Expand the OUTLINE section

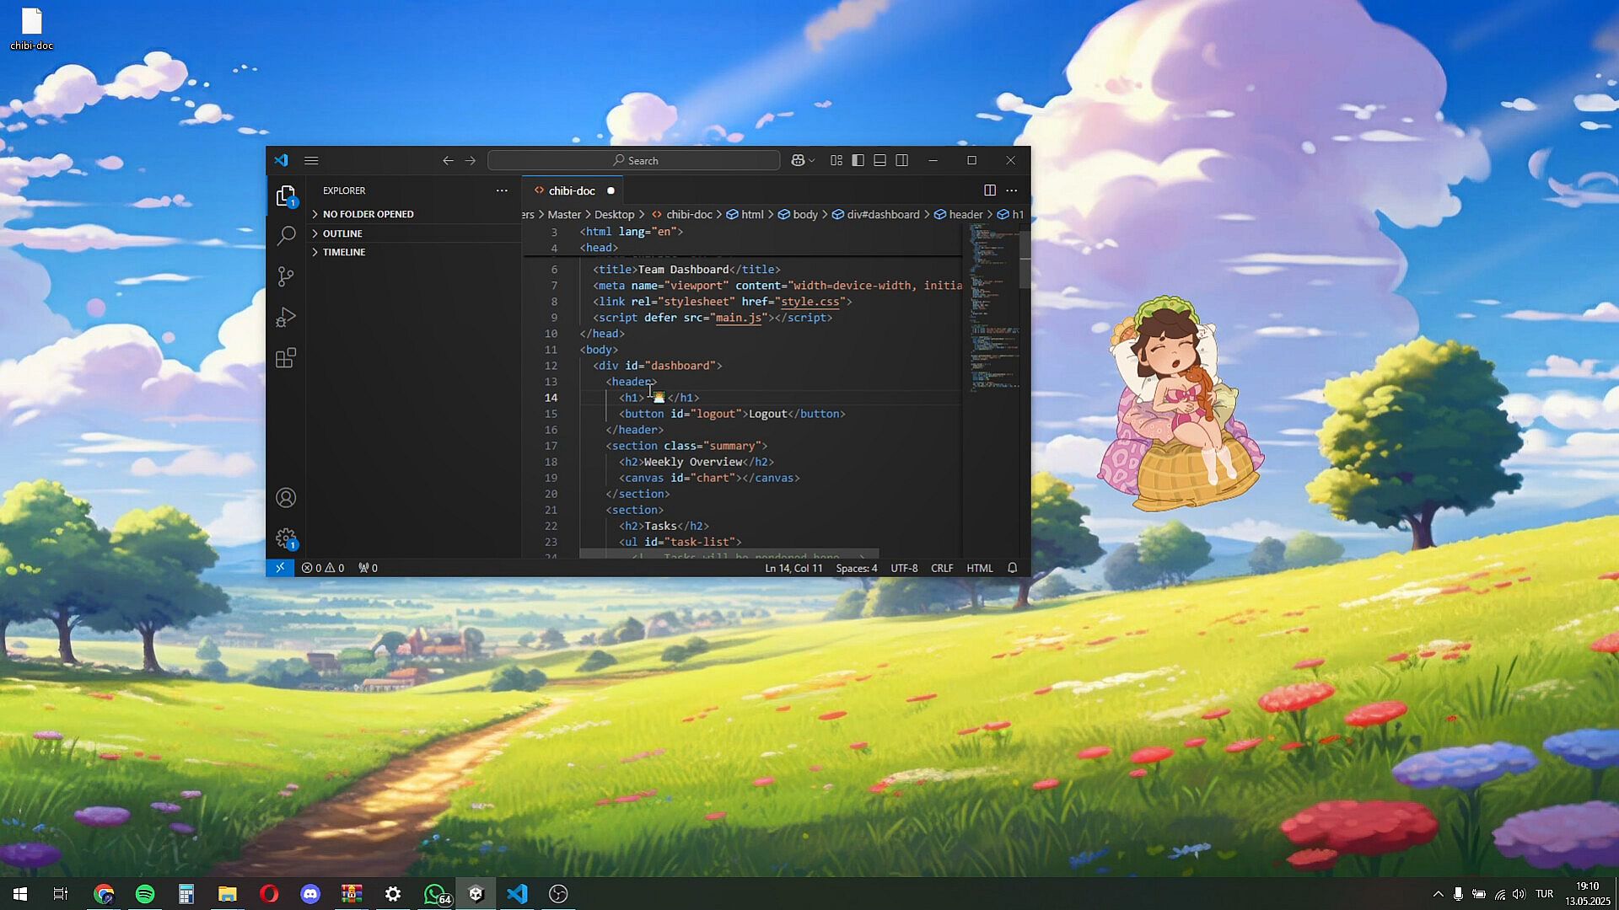pyautogui.click(x=342, y=233)
